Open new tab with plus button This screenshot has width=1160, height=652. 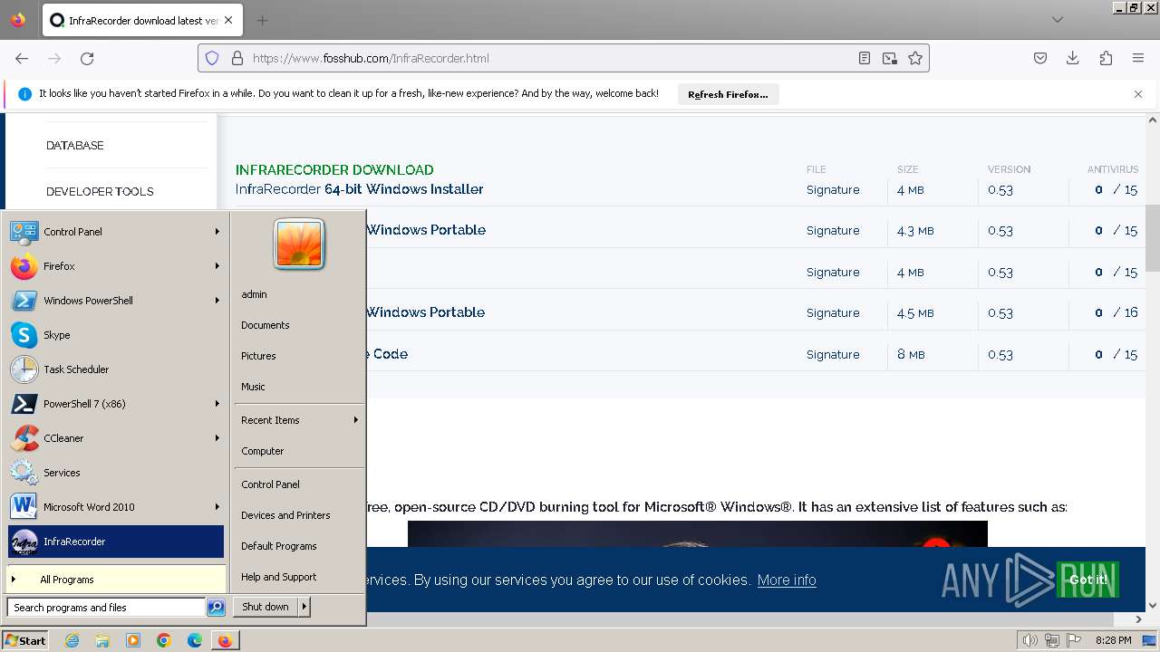tap(262, 20)
